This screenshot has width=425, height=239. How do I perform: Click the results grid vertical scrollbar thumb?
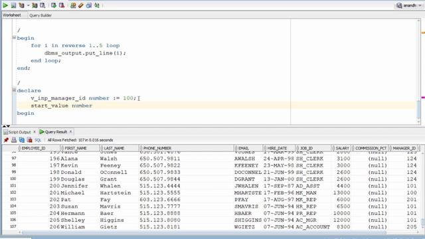point(422,222)
